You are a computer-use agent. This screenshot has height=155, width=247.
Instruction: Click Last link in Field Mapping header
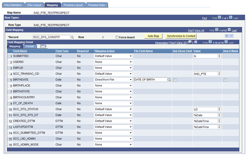click(234, 31)
